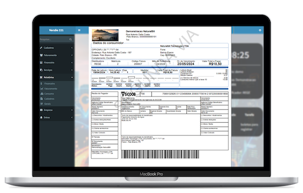Image resolution: width=303 pixels, height=193 pixels.
Task: Open Cadastros report under Relatórios
Action: (49, 99)
